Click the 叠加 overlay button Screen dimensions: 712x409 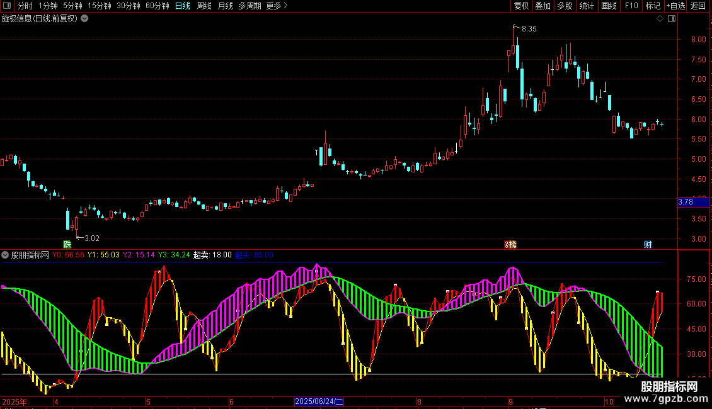point(543,6)
